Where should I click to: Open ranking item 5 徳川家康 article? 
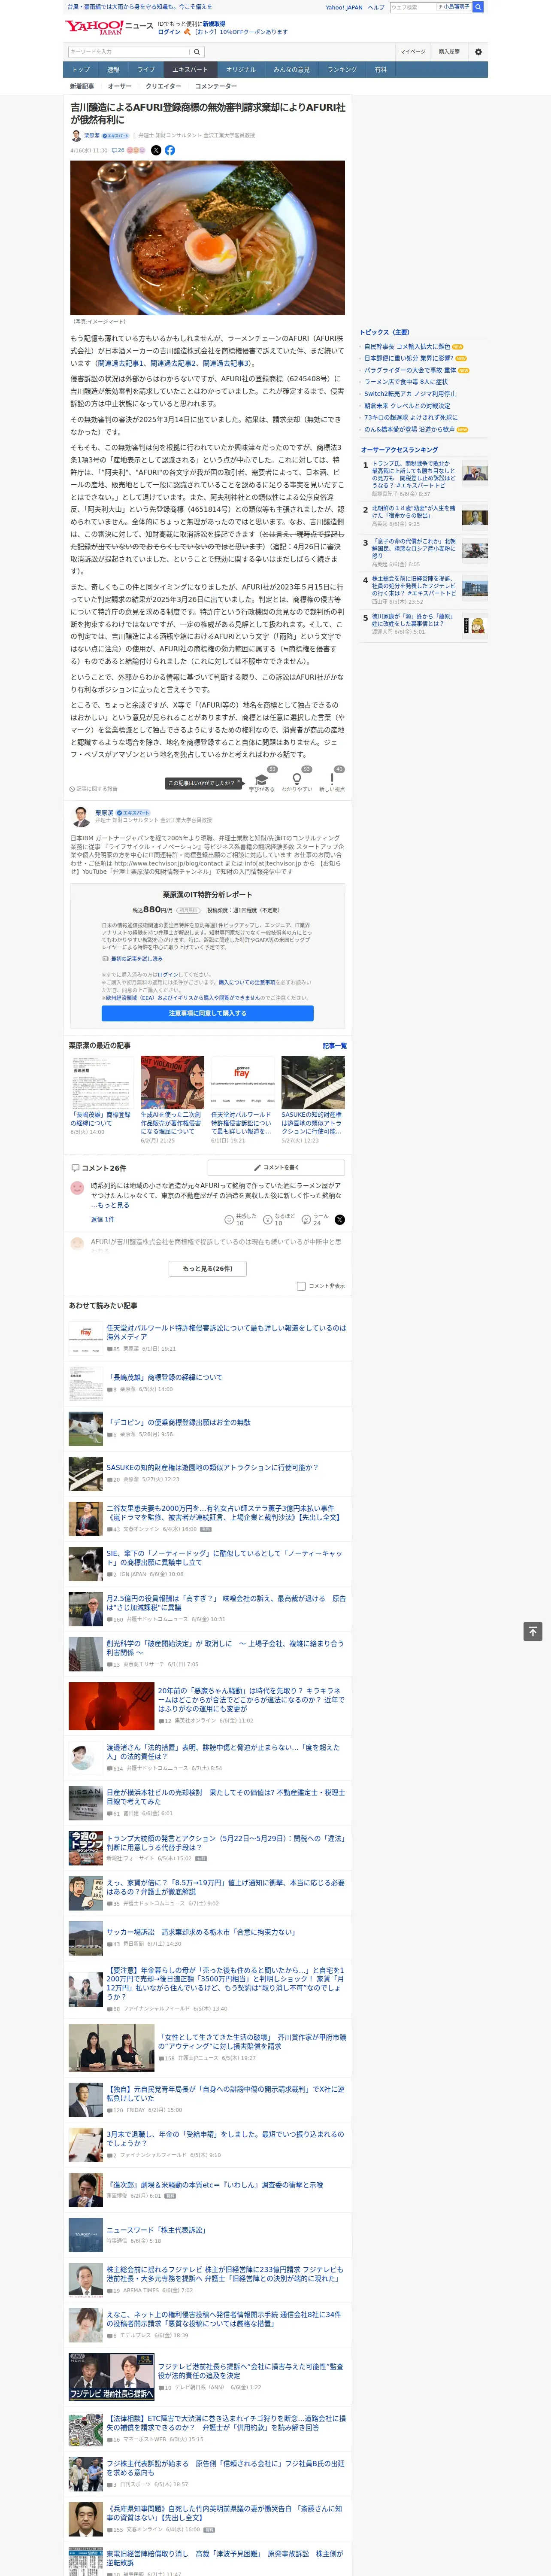pyautogui.click(x=413, y=620)
